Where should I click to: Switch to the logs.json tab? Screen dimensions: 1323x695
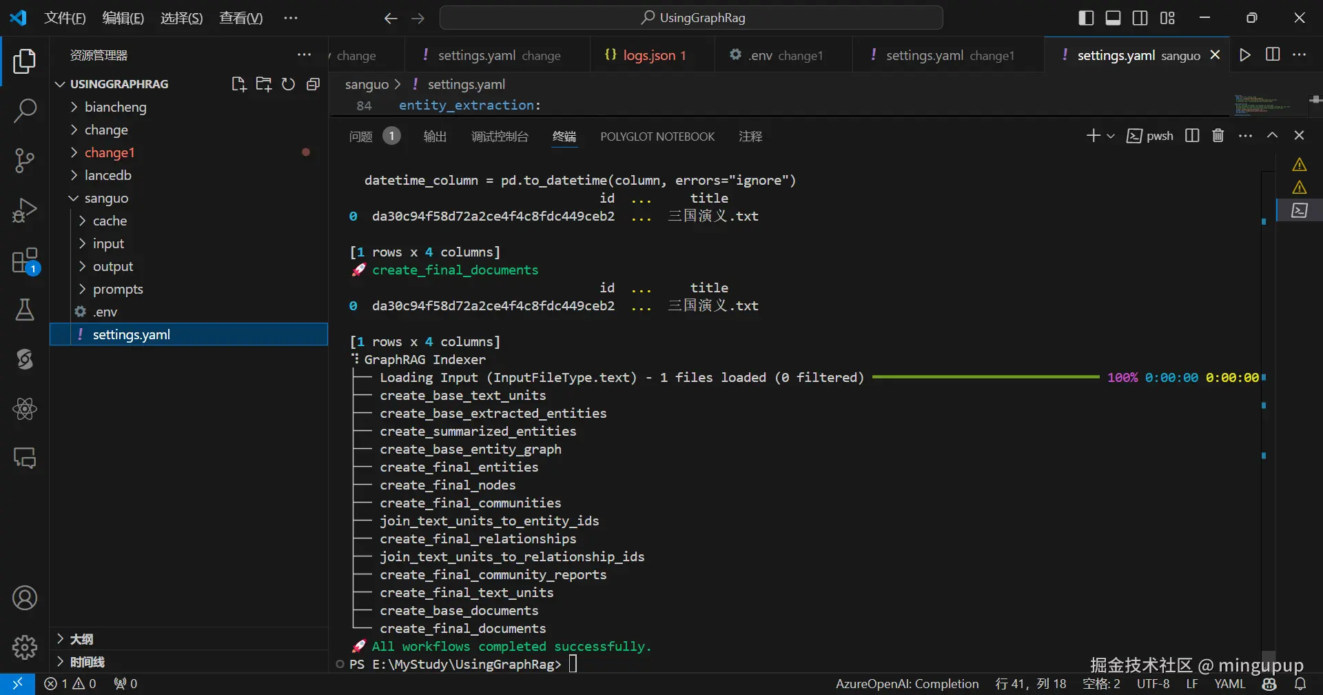tap(648, 55)
